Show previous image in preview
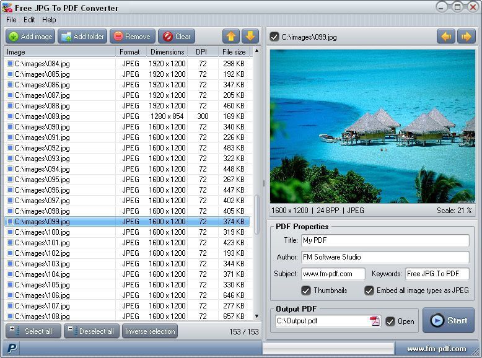Screen dimensions: 482x358 point(445,37)
